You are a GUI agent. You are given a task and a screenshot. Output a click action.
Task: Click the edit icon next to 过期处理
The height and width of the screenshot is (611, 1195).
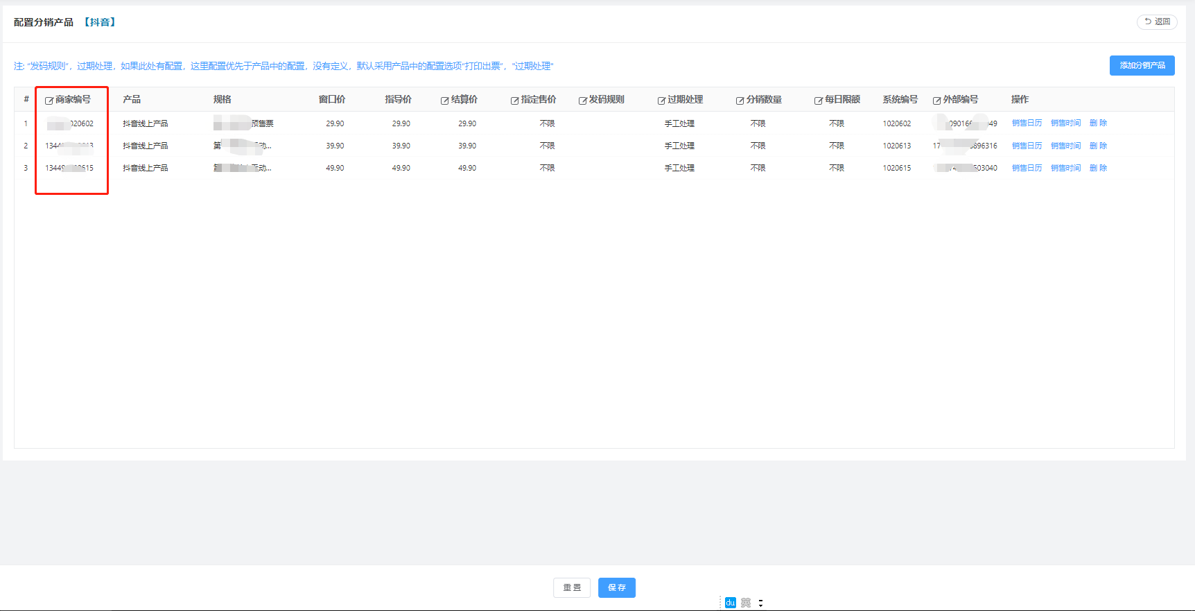point(661,101)
